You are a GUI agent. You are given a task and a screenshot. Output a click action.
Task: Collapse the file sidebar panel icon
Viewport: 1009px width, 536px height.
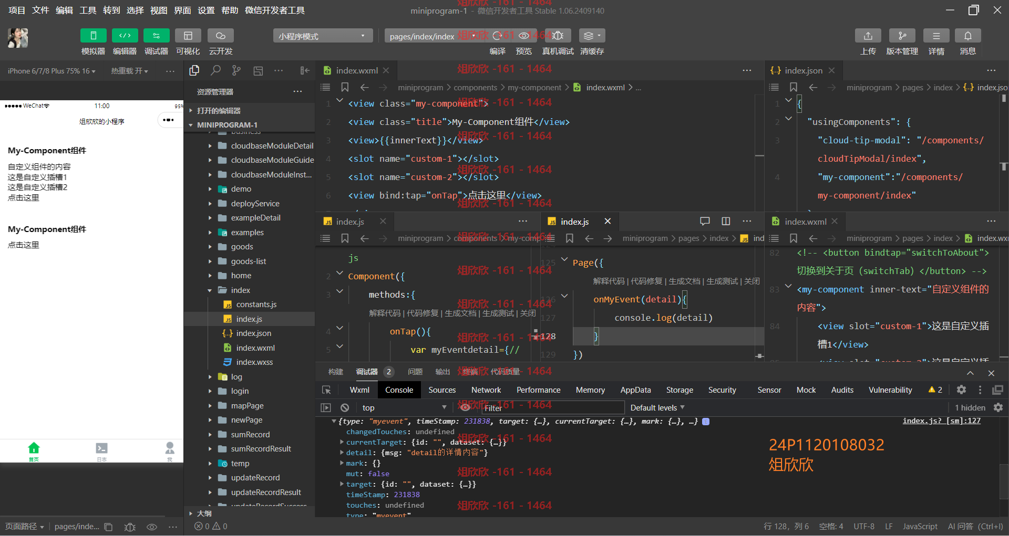tap(304, 70)
